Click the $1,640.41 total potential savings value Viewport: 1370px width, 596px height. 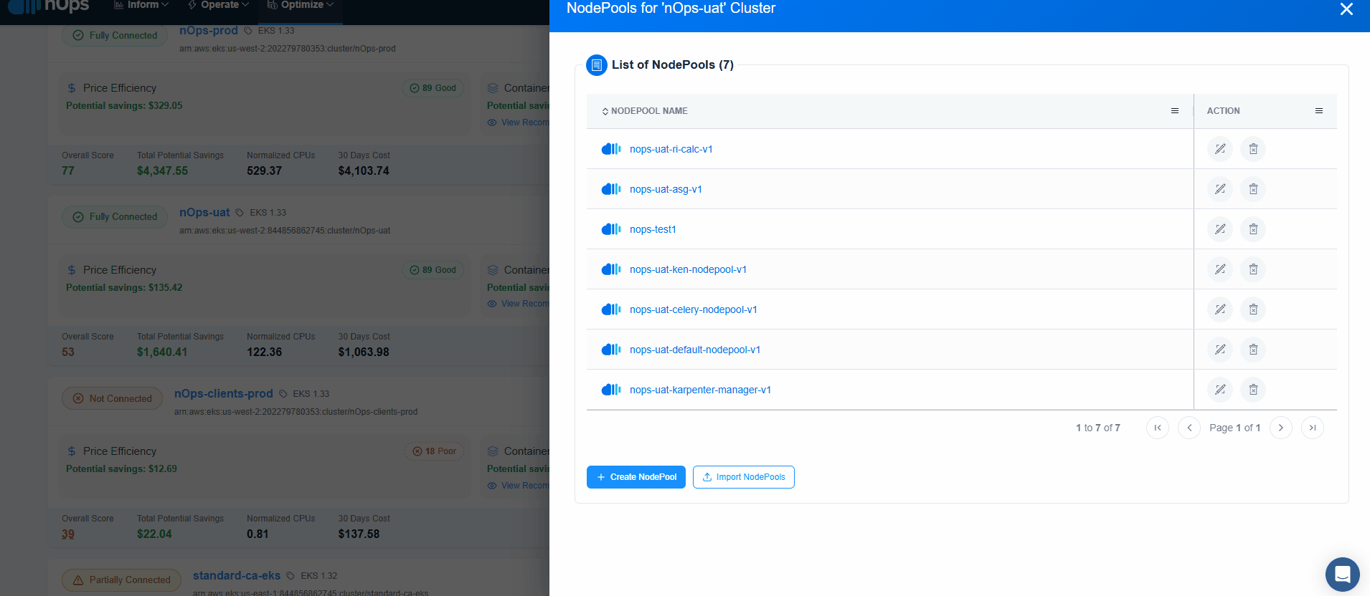click(162, 352)
